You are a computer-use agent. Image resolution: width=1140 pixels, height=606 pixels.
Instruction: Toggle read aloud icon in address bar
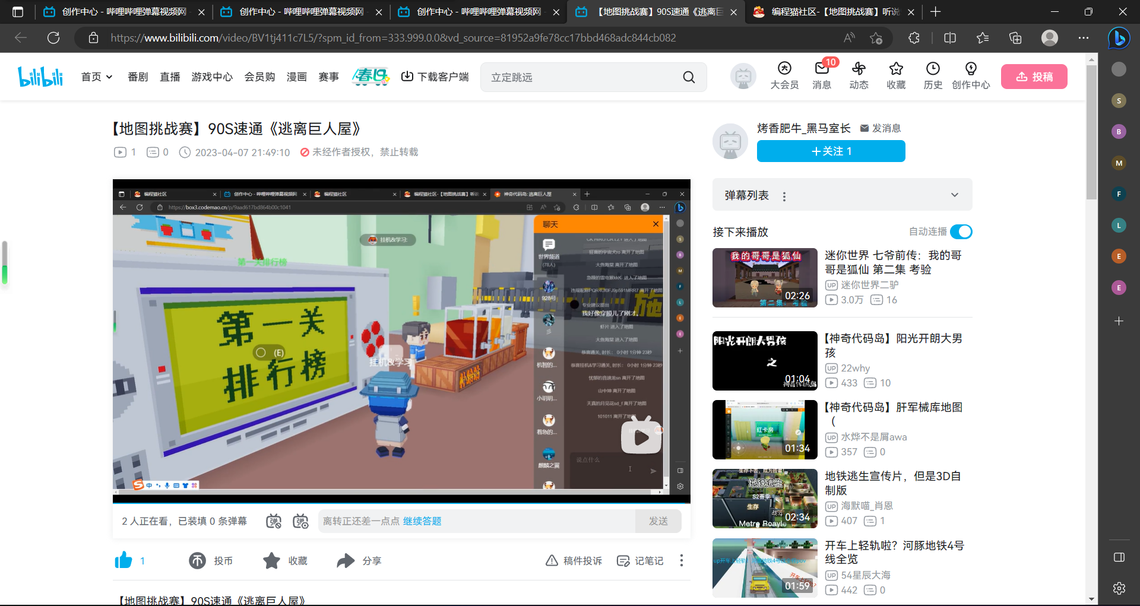(x=849, y=38)
